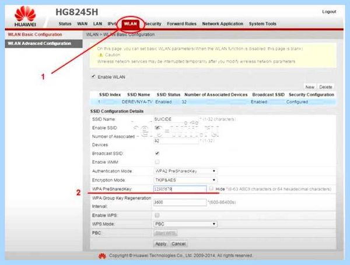Viewport: 350px width, 265px height.
Task: Open the Authentication Mode dropdown
Action: coord(185,171)
